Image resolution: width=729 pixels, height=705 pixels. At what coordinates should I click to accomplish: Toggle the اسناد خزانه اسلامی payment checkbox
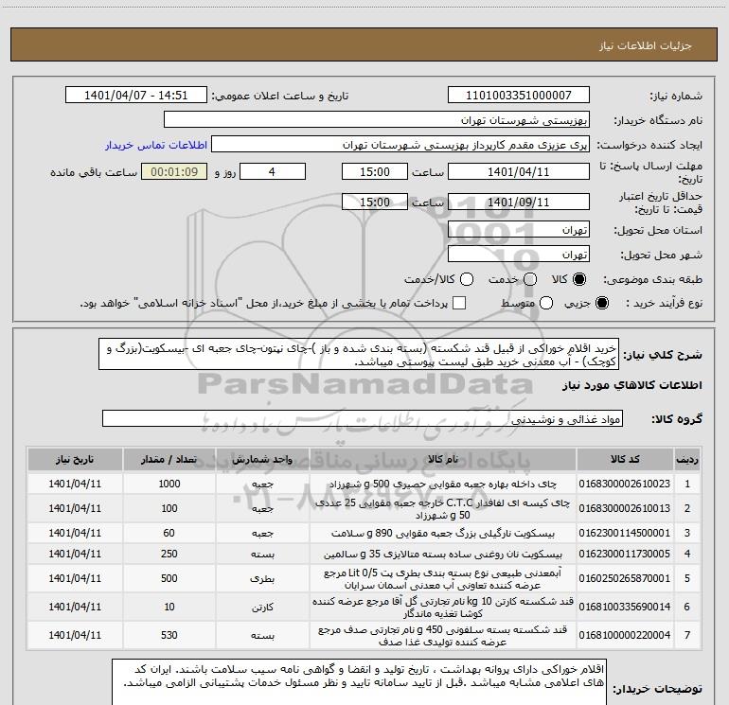(459, 304)
